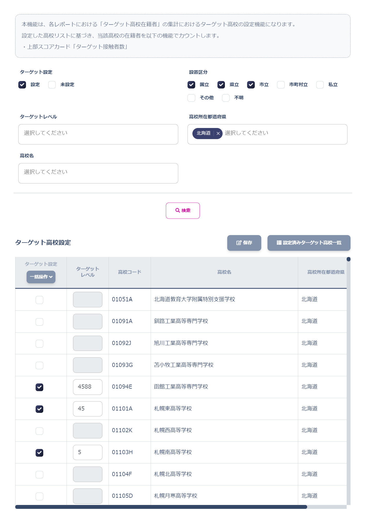Check target box for 釧路工業高等専門学校
This screenshot has width=366, height=522.
39,322
